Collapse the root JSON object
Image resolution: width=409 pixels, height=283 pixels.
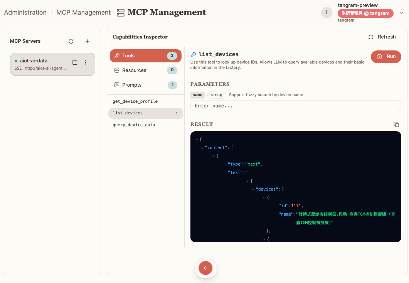[197, 139]
